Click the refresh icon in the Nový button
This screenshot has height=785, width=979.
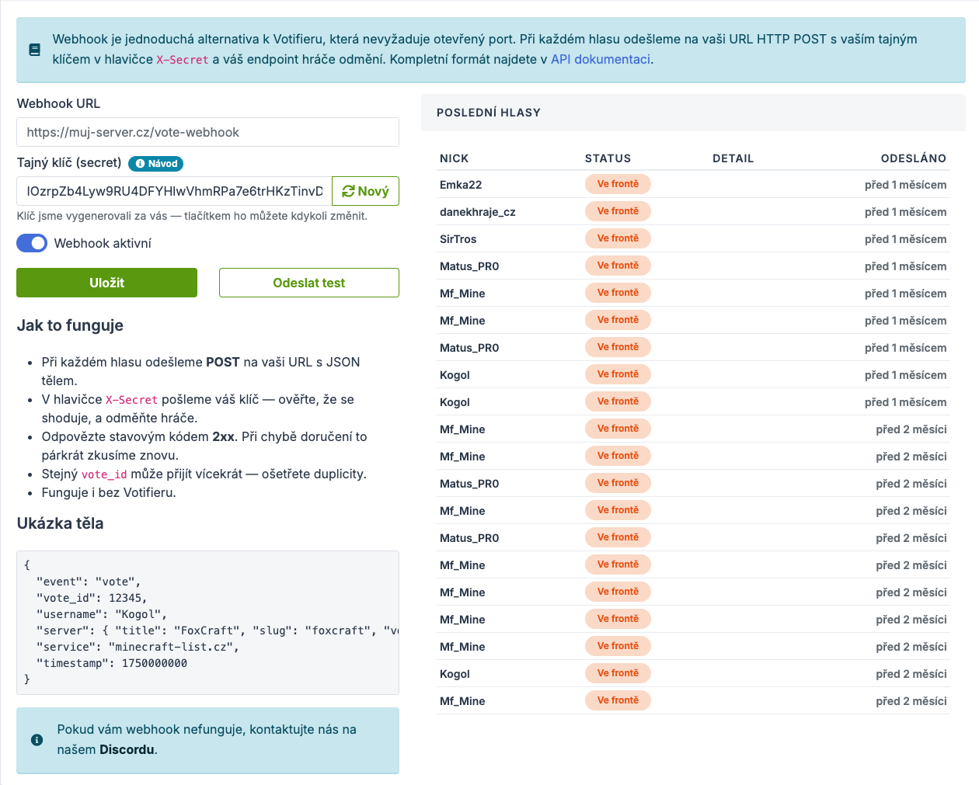click(x=348, y=191)
